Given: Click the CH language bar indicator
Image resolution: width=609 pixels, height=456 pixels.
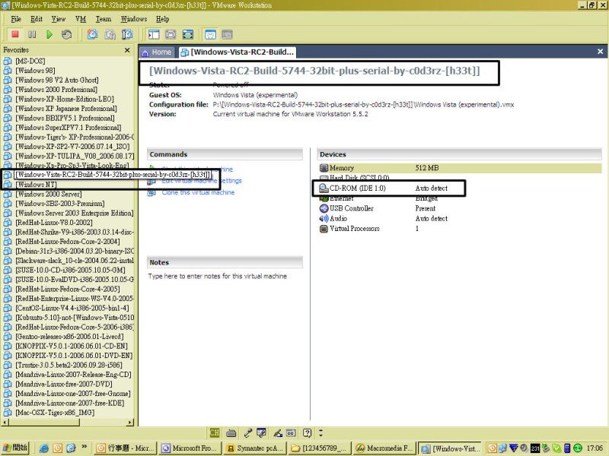Looking at the screenshot, I should [x=215, y=432].
